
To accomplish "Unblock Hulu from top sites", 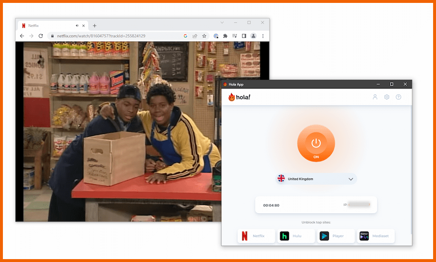I will click(296, 236).
